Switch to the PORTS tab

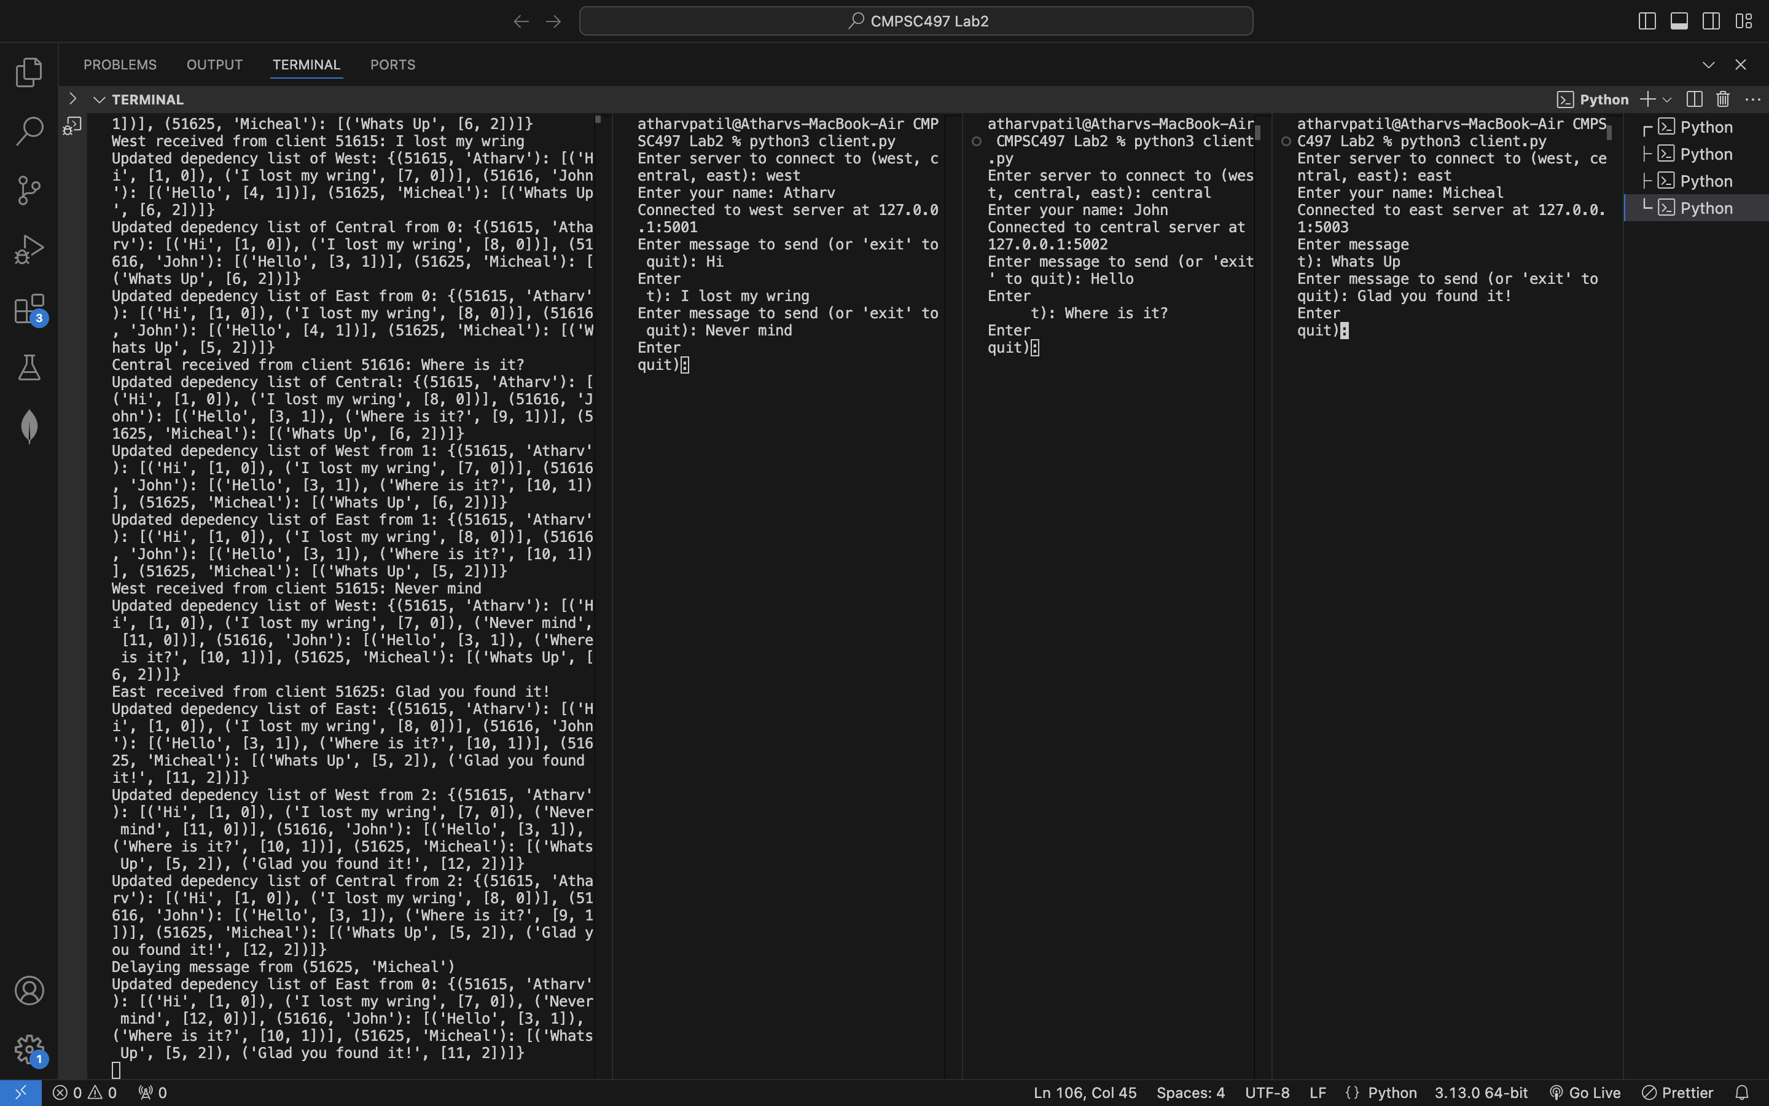tap(392, 65)
